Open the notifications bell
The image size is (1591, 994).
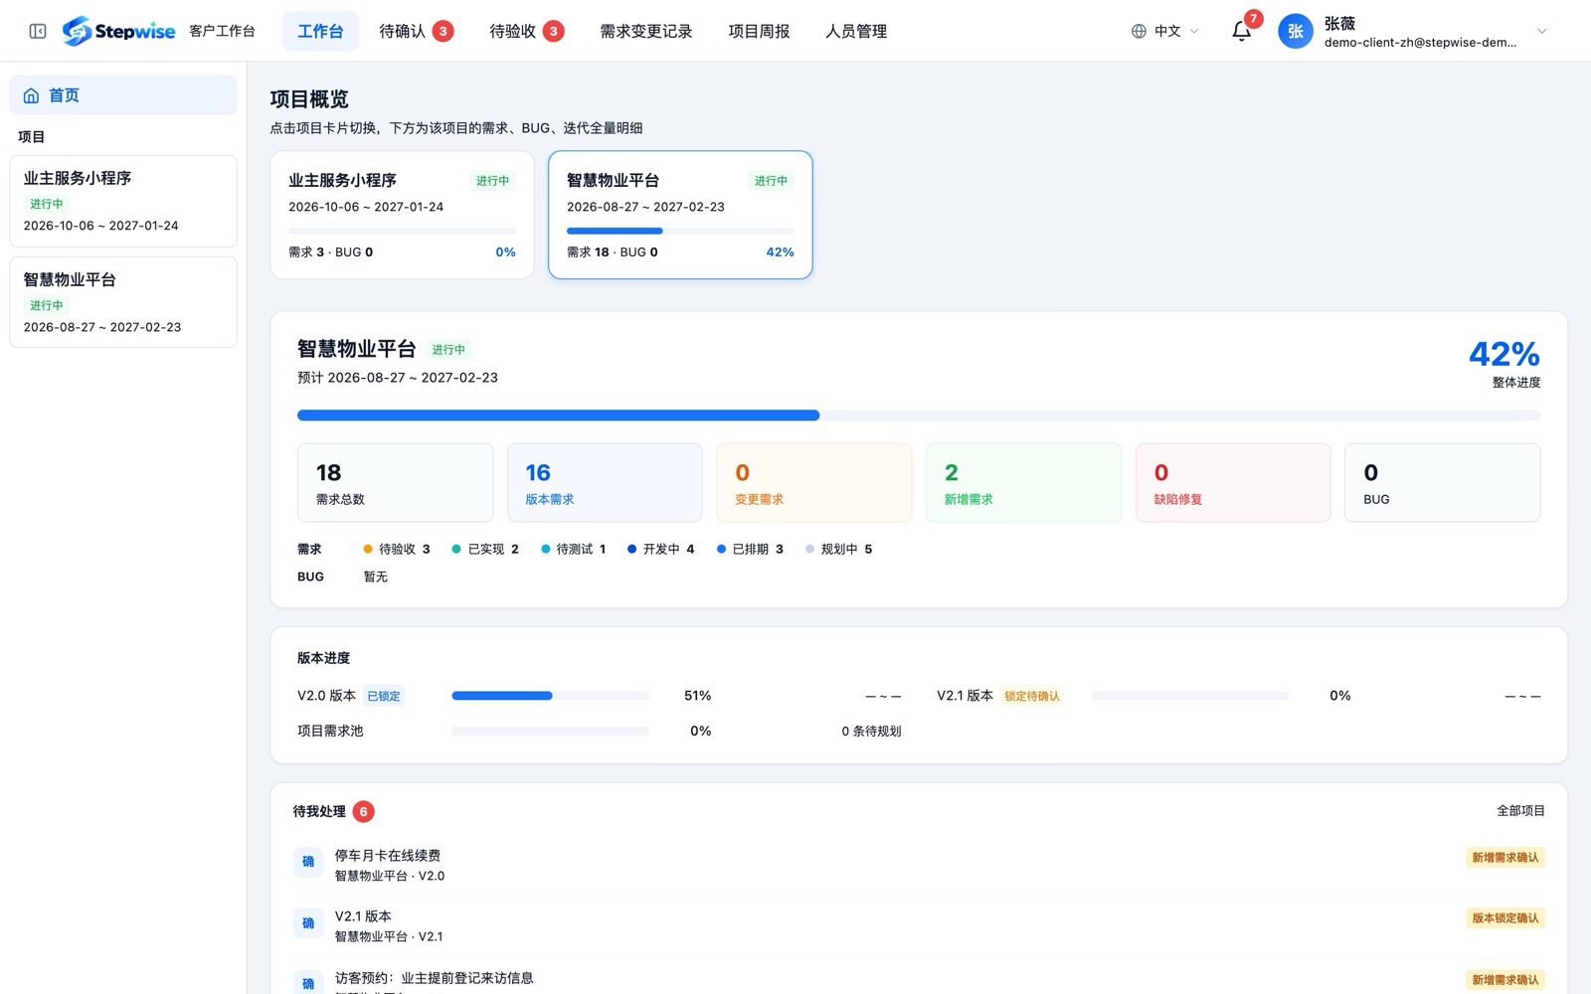click(1241, 31)
